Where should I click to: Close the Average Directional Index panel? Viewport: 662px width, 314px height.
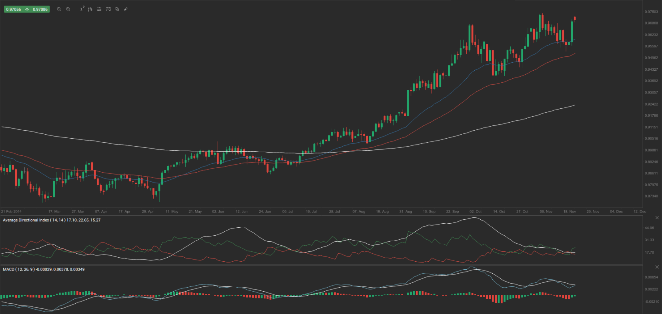click(657, 218)
